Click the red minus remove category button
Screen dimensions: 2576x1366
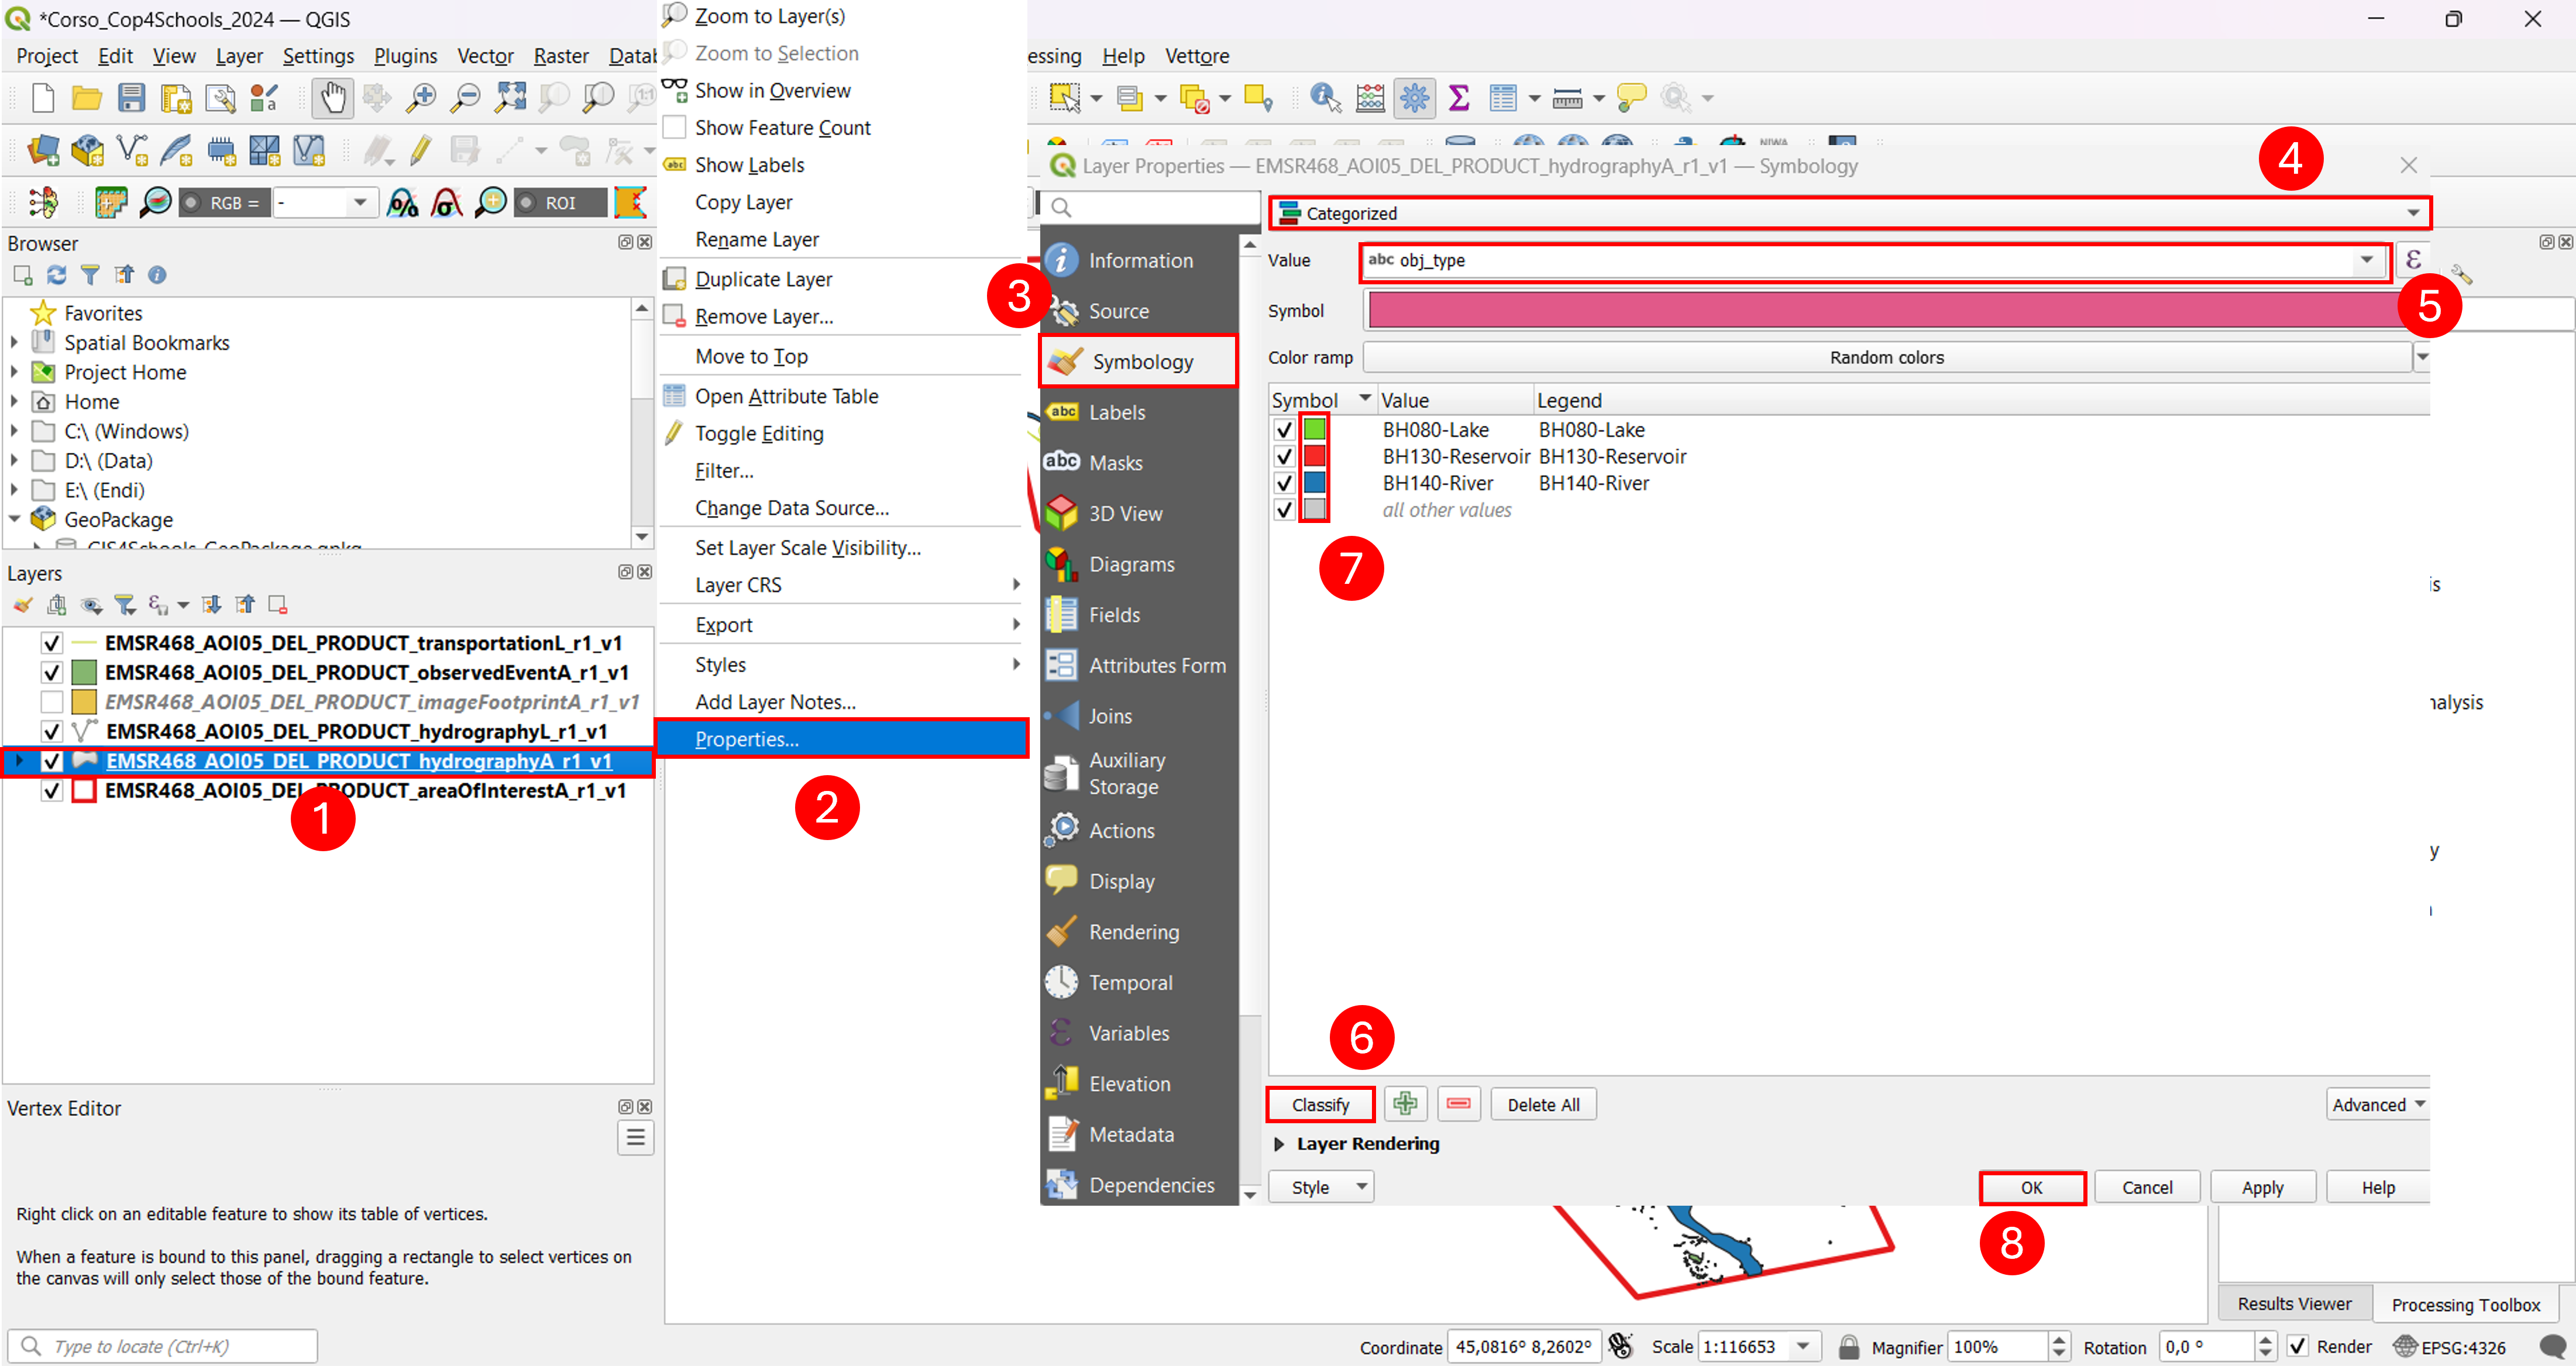(1458, 1104)
